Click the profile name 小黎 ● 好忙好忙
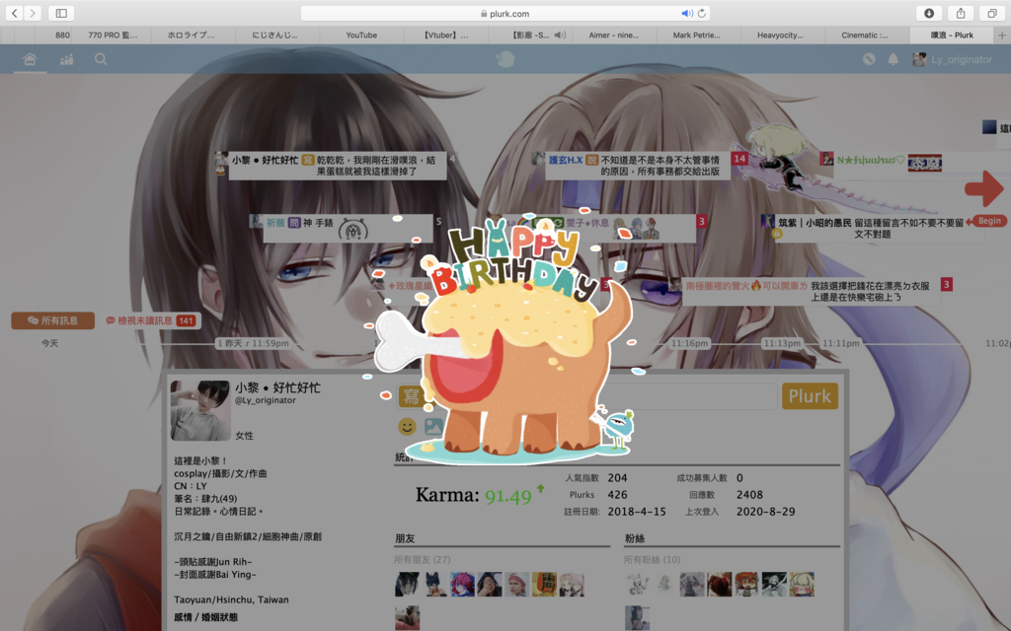 tap(277, 387)
